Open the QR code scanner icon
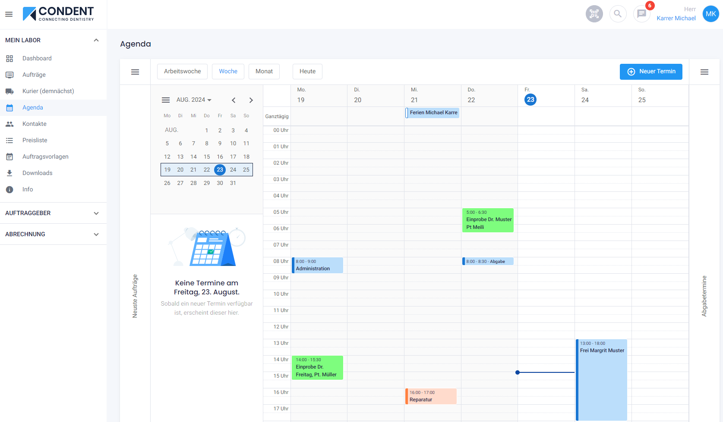 [x=594, y=14]
